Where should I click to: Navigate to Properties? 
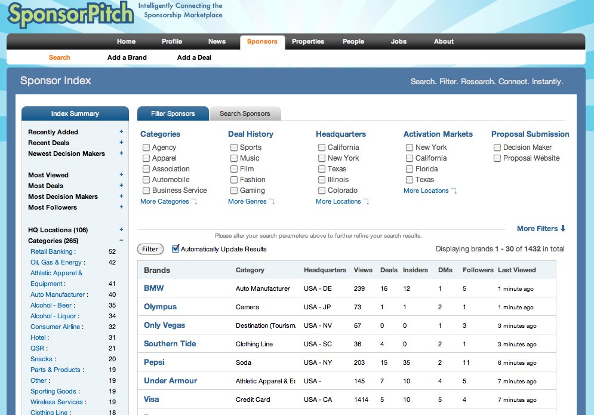pyautogui.click(x=308, y=41)
